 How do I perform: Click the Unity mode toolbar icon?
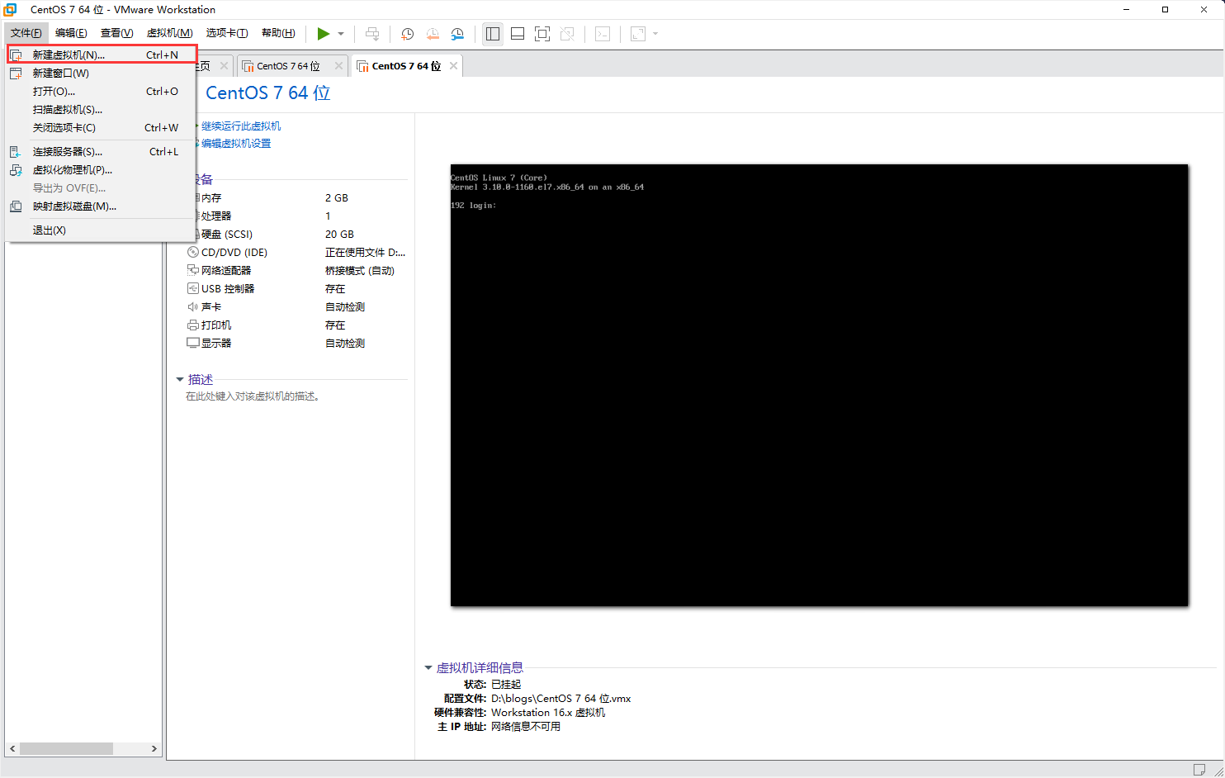point(567,34)
